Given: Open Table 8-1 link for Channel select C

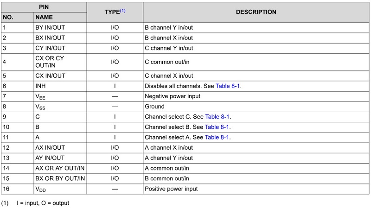Looking at the screenshot, I should coord(217,117).
